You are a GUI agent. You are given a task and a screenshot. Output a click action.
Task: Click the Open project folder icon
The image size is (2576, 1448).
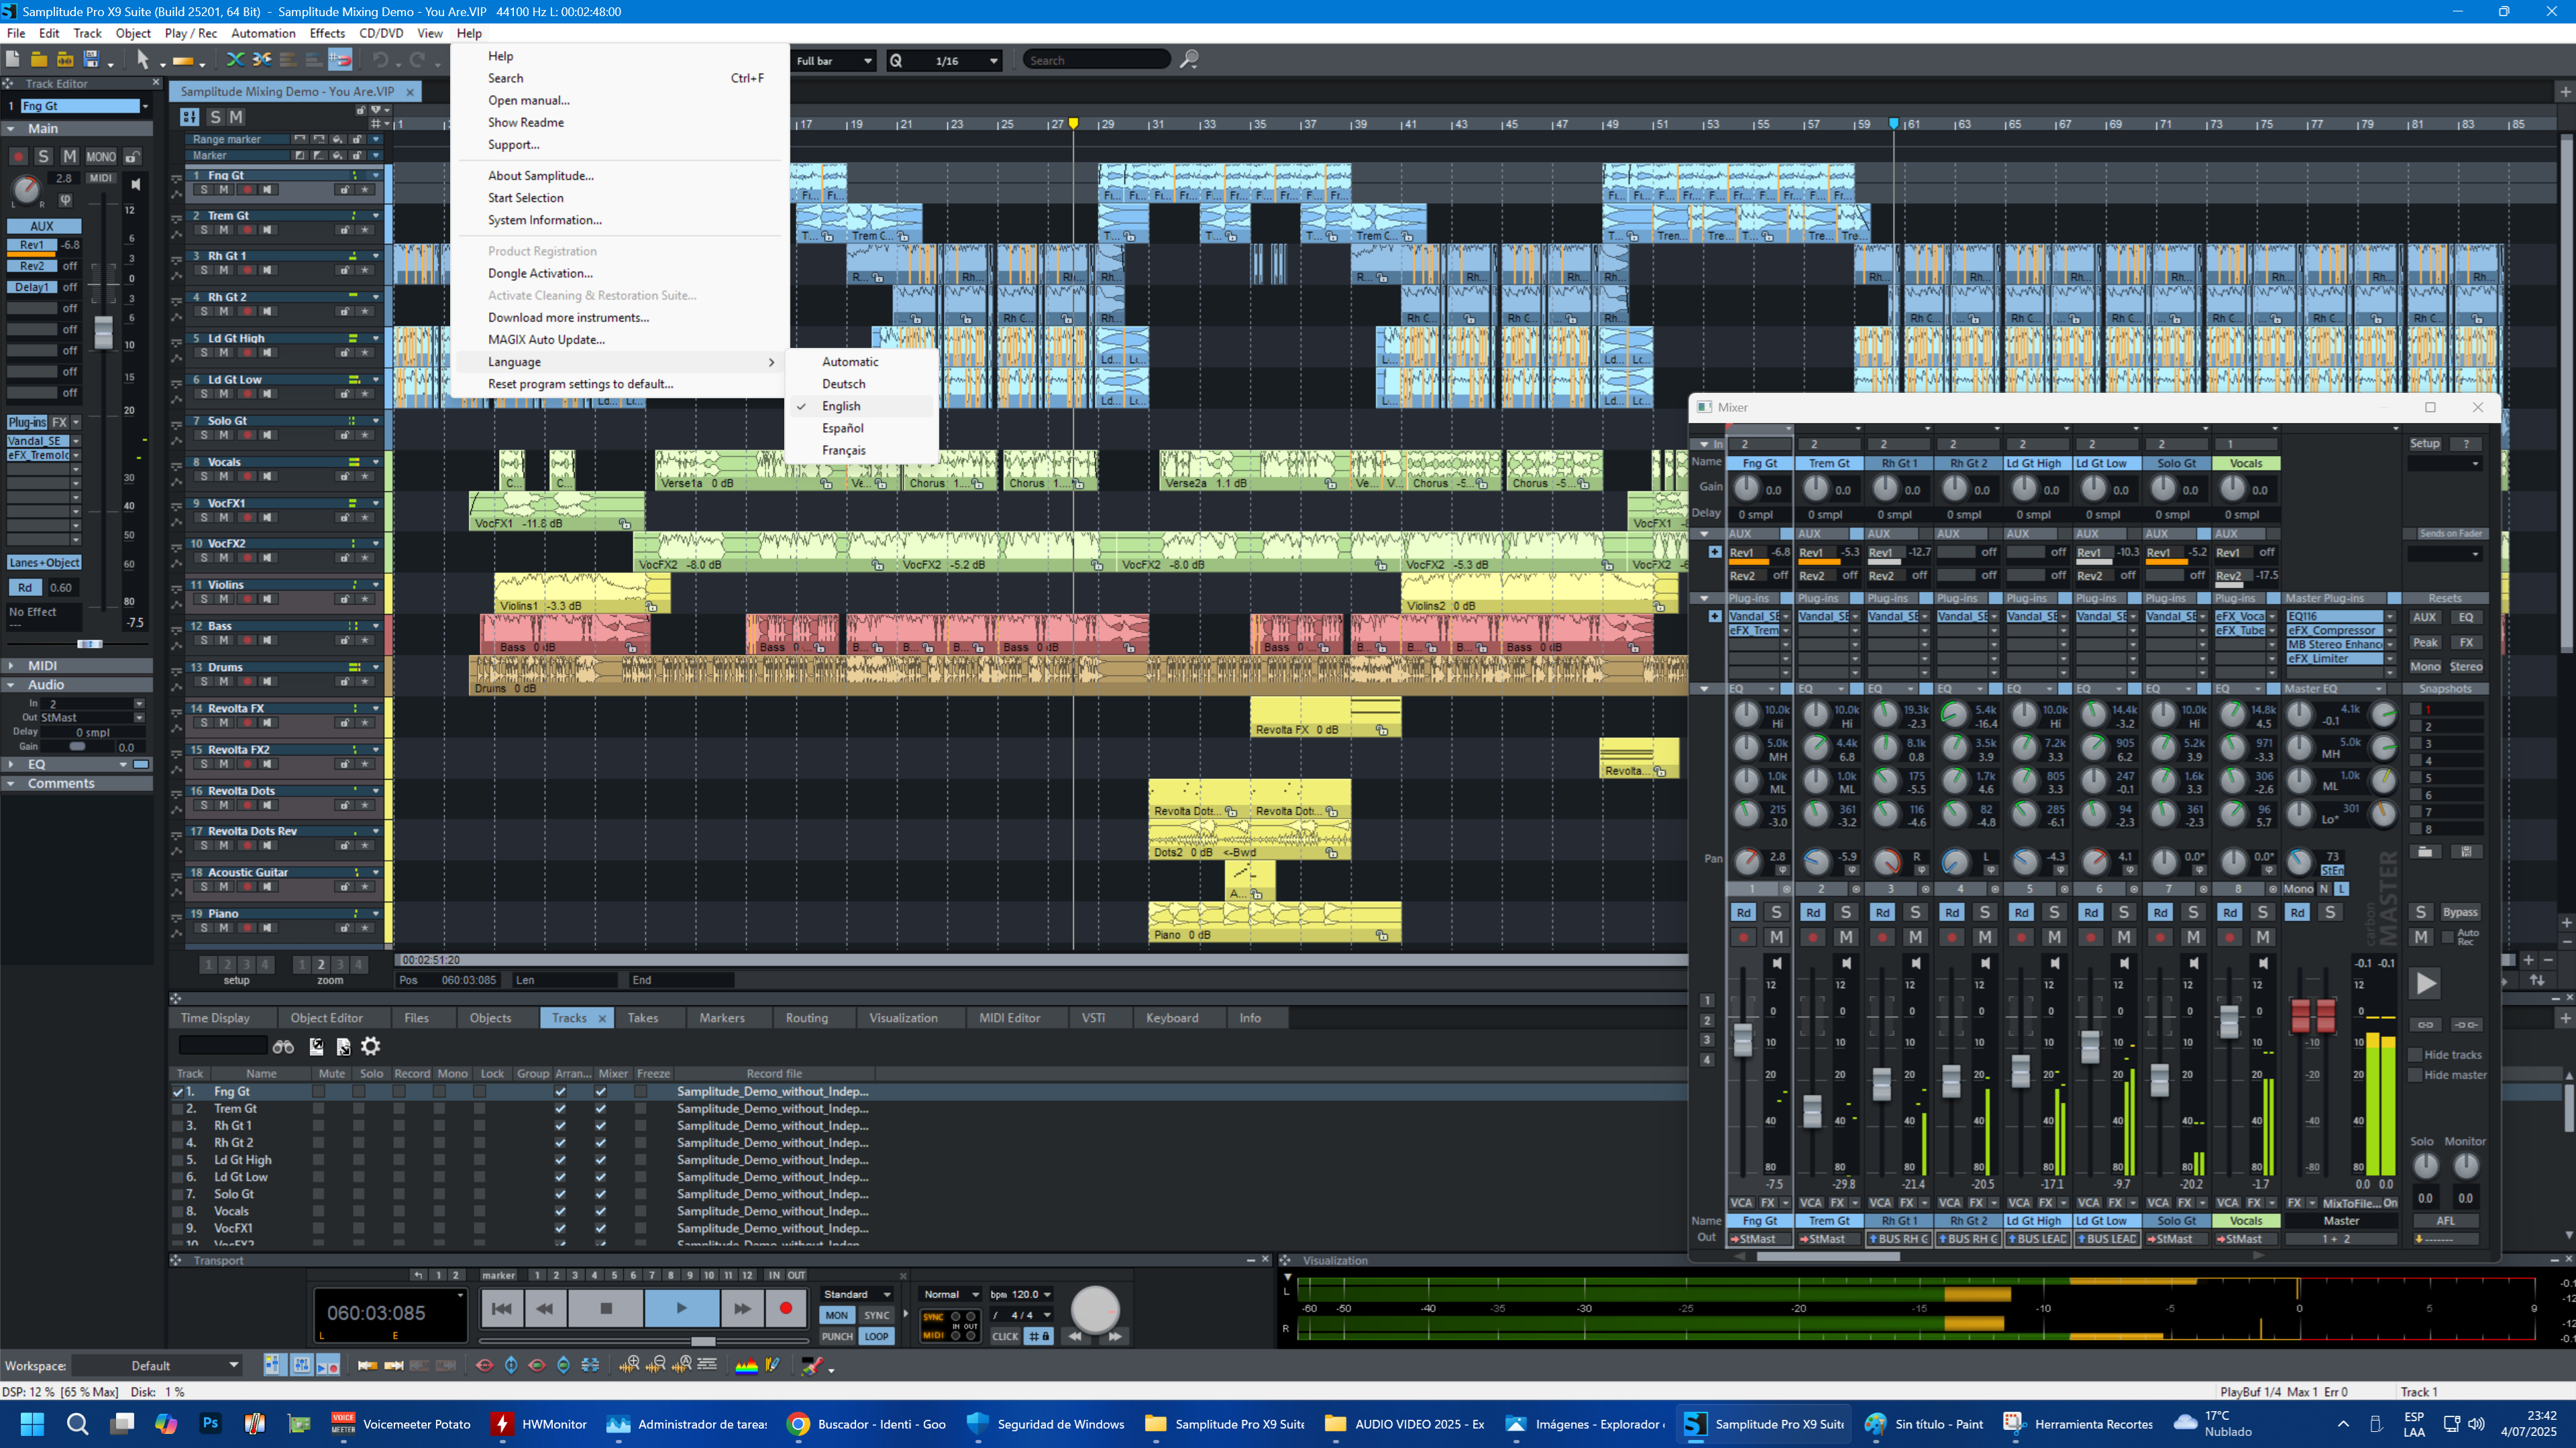click(x=39, y=60)
